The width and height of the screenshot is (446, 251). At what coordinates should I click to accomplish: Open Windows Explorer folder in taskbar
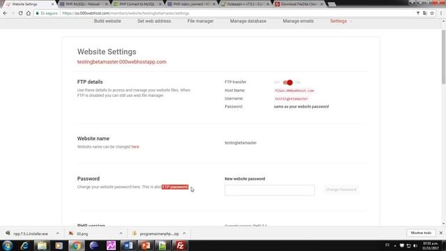(42, 245)
